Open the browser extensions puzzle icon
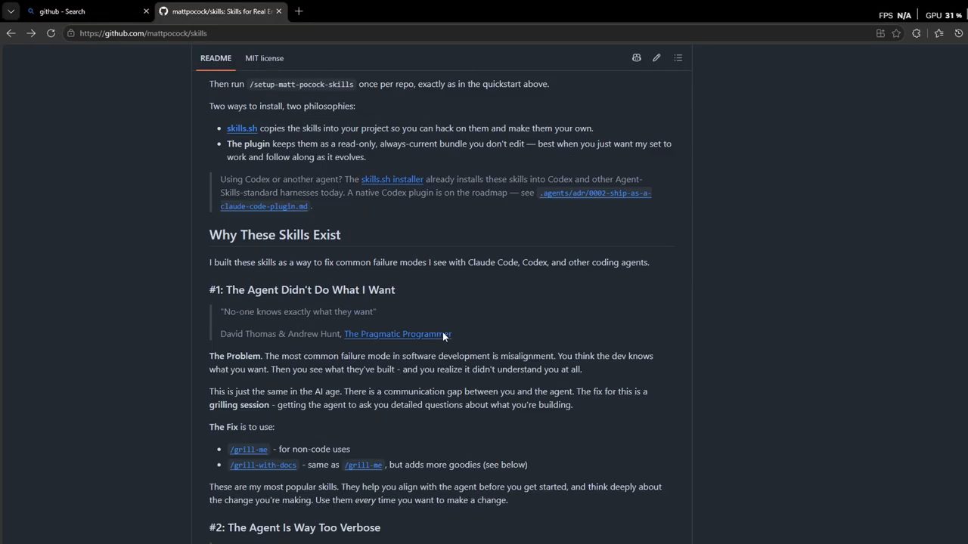 (x=917, y=33)
